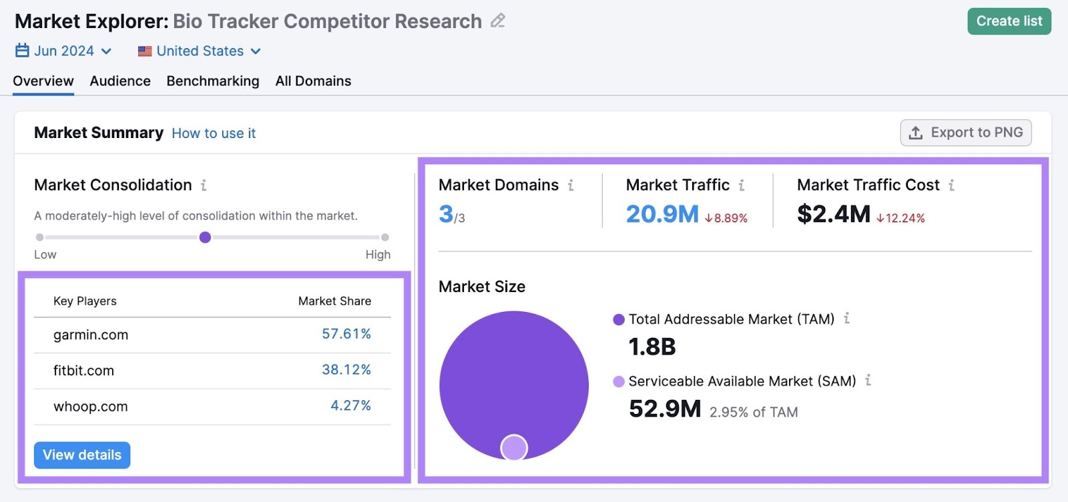Click garmin.com market share 57.61%
The image size is (1068, 502).
click(x=346, y=334)
